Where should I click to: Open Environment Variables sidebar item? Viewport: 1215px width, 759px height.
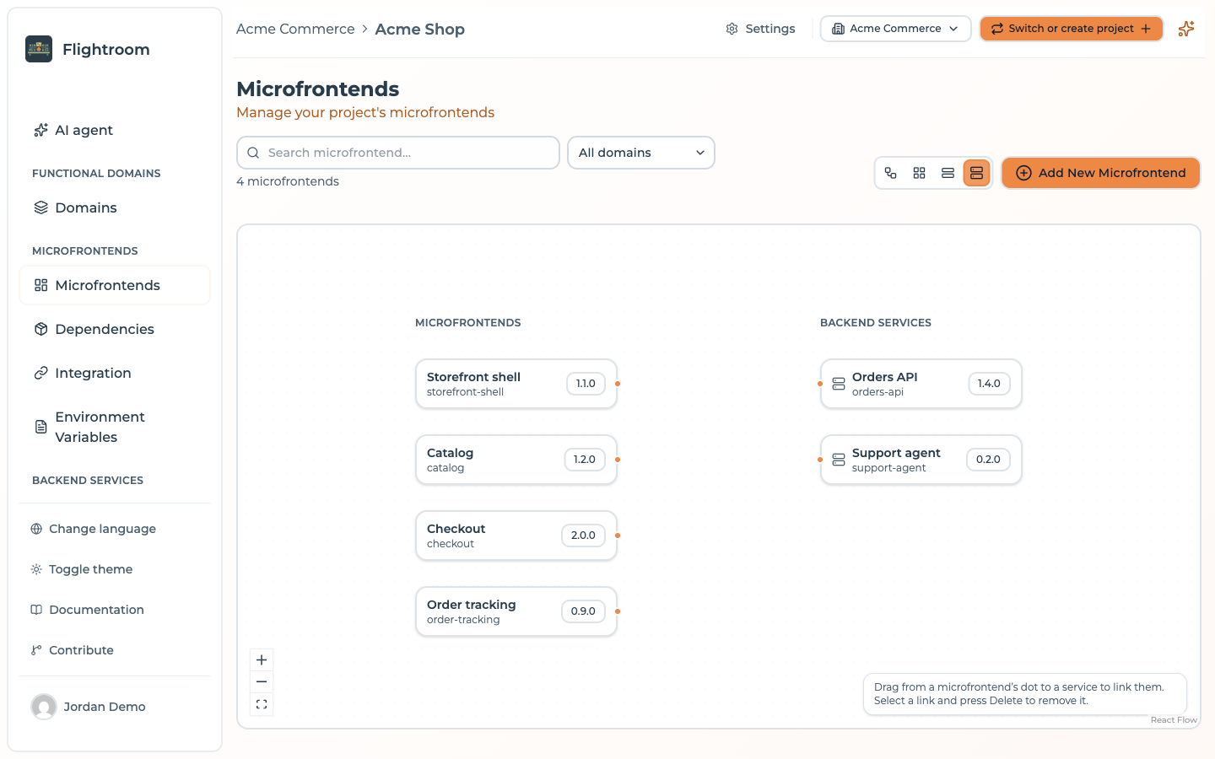pos(115,427)
